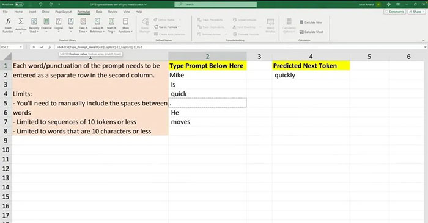Image resolution: width=428 pixels, height=223 pixels.
Task: Click the diamond icon in title bar
Action: pos(388,4)
